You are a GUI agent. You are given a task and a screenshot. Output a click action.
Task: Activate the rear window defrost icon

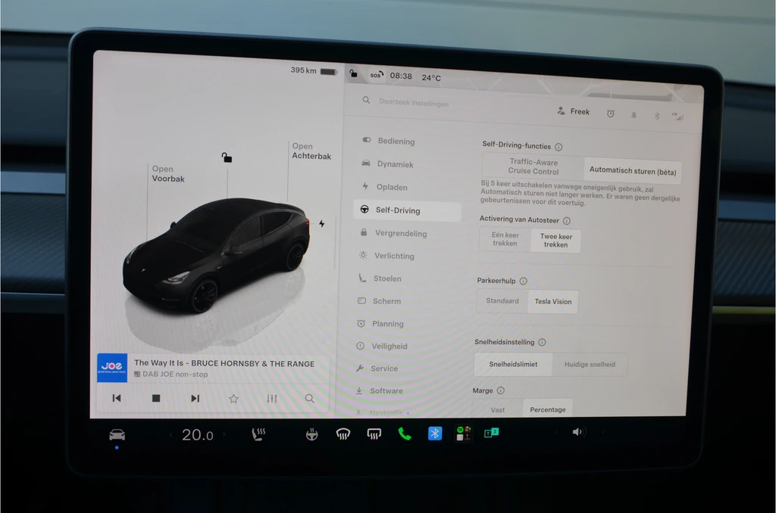click(x=374, y=434)
